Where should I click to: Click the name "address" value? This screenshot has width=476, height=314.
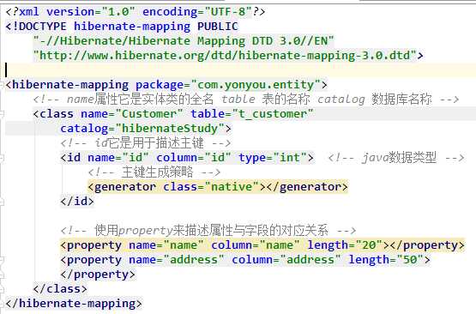point(194,260)
